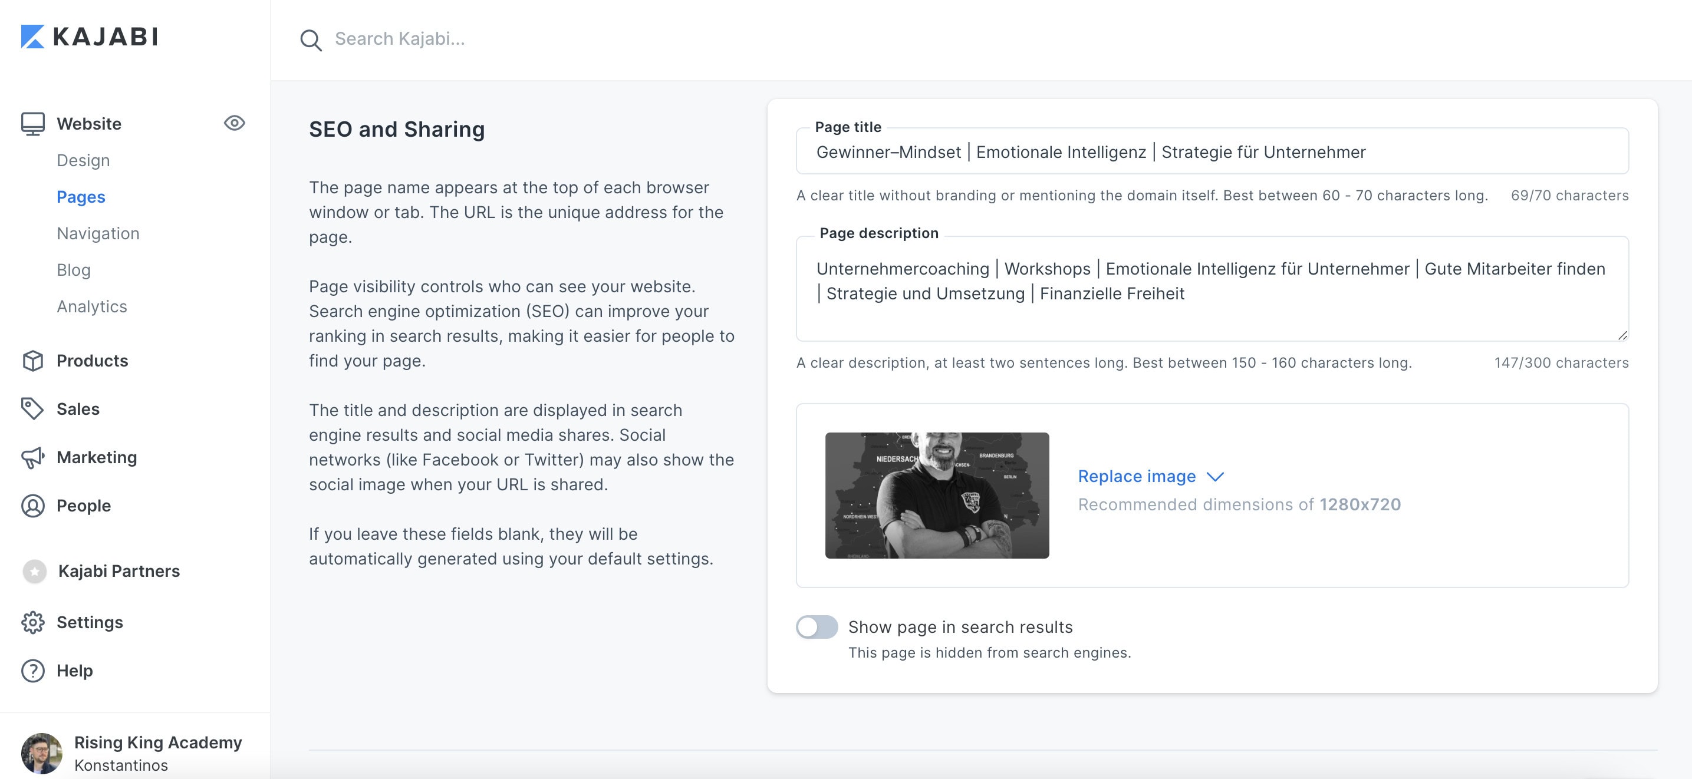The width and height of the screenshot is (1692, 779).
Task: Enable Show page in search results
Action: (x=817, y=628)
